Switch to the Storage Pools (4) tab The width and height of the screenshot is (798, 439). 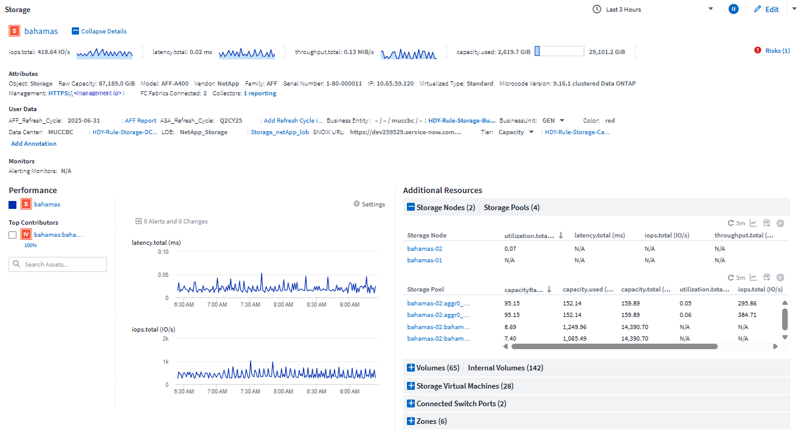click(512, 207)
